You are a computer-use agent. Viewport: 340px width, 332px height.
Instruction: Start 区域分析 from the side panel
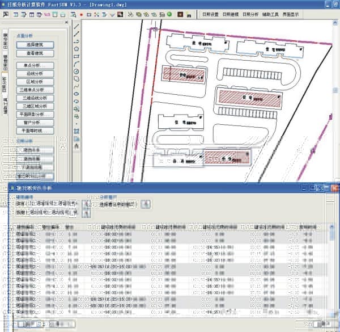coord(35,82)
